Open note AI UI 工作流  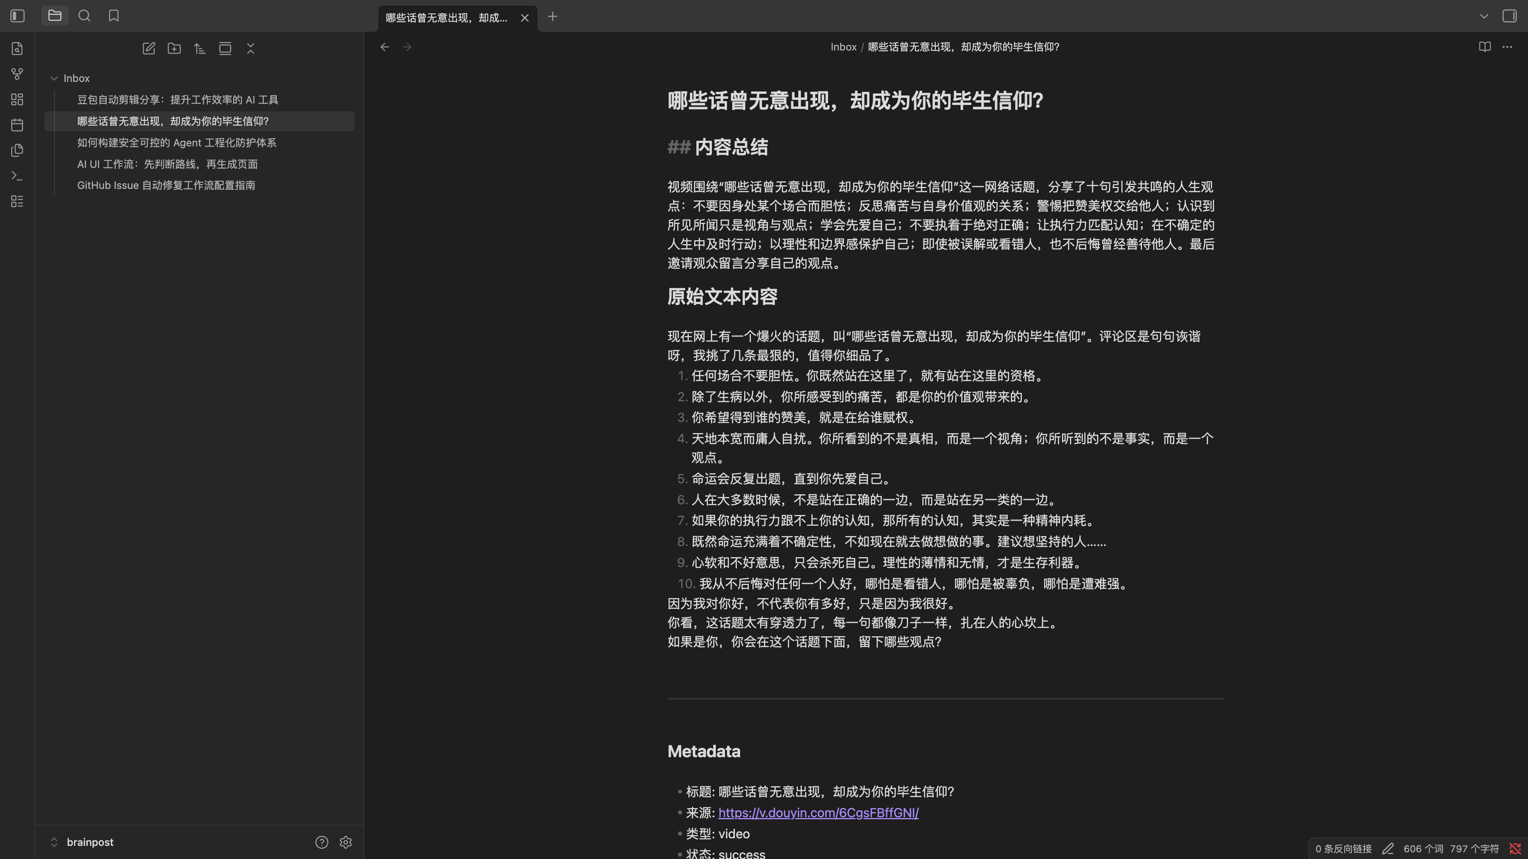(x=199, y=163)
